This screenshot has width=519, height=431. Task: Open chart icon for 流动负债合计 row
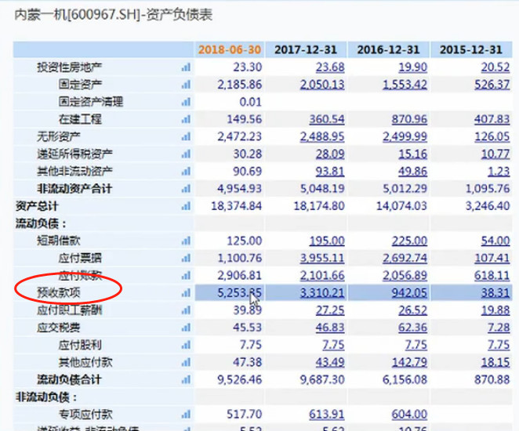pyautogui.click(x=186, y=379)
